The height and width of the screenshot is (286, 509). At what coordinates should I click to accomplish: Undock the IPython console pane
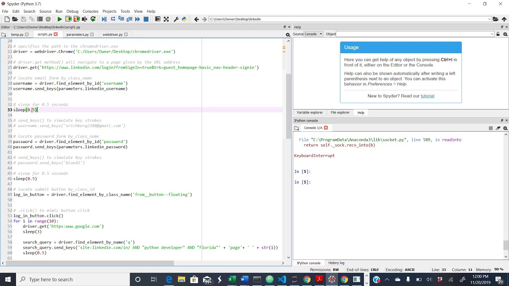point(502,120)
